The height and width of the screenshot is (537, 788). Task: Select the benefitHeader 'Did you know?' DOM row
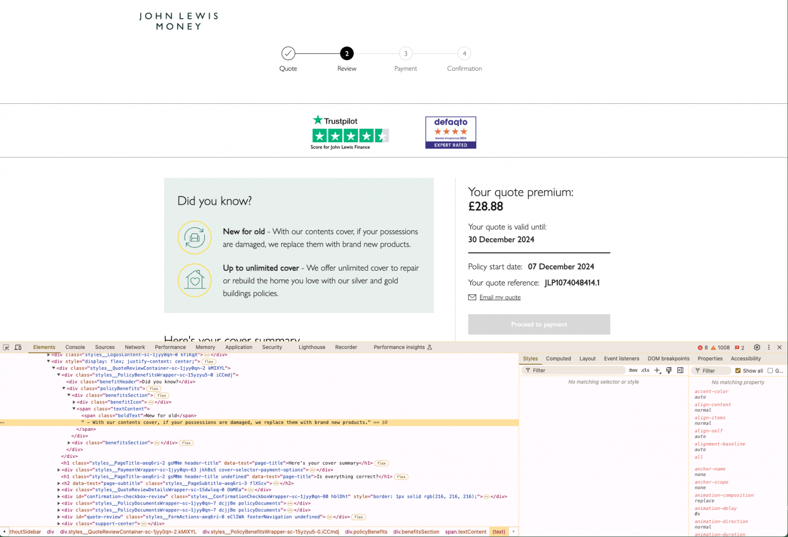pos(131,382)
